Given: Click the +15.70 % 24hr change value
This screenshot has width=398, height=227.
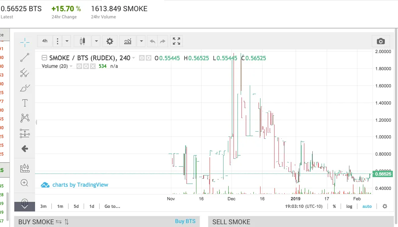Looking at the screenshot, I should (66, 9).
